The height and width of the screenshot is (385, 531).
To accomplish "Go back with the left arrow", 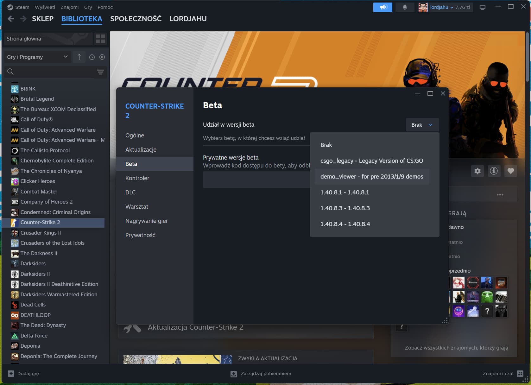I will [11, 19].
